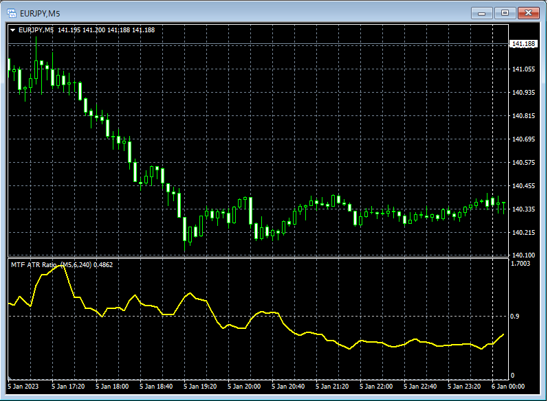This screenshot has width=548, height=401.
Task: Click the 141.055 price scale level
Action: 524,69
